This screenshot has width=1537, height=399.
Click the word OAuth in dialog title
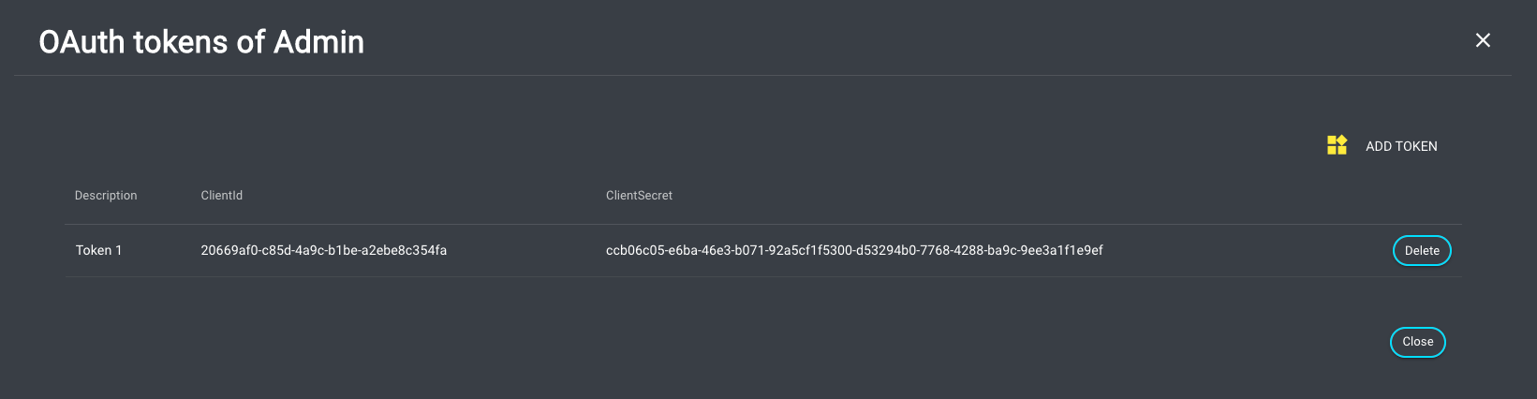pos(81,42)
